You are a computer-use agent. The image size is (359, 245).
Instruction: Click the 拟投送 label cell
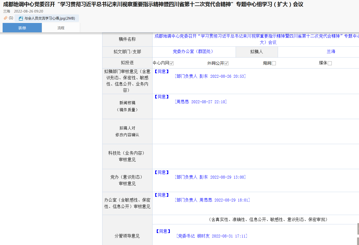coord(127,63)
